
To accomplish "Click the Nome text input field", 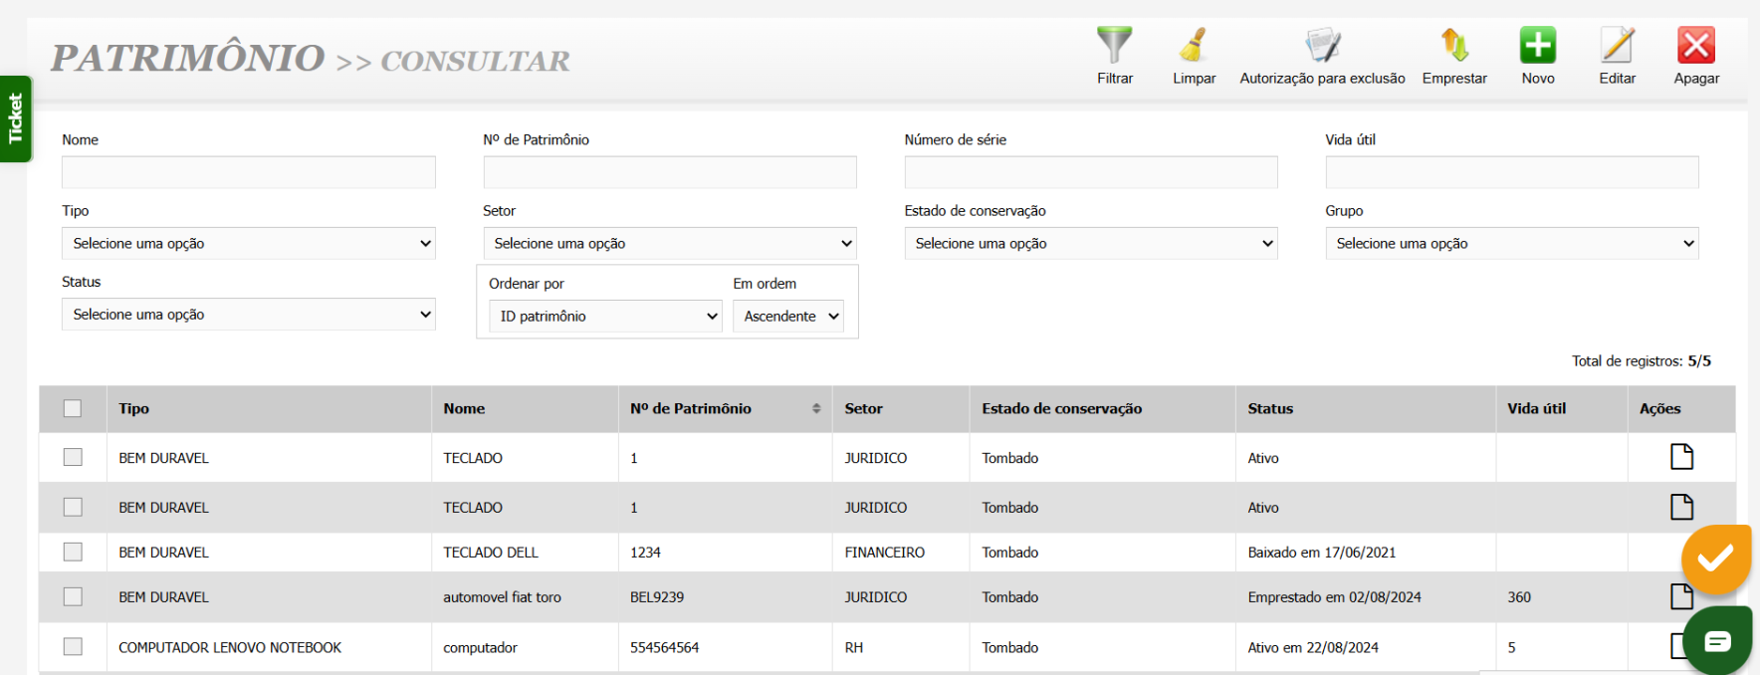I will click(248, 172).
